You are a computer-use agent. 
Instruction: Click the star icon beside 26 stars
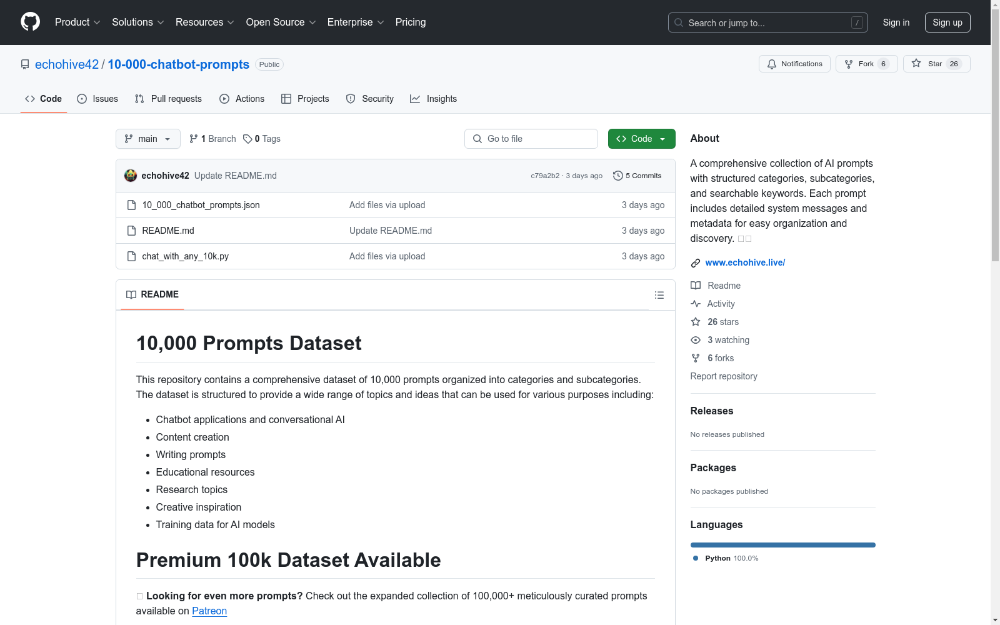(696, 322)
